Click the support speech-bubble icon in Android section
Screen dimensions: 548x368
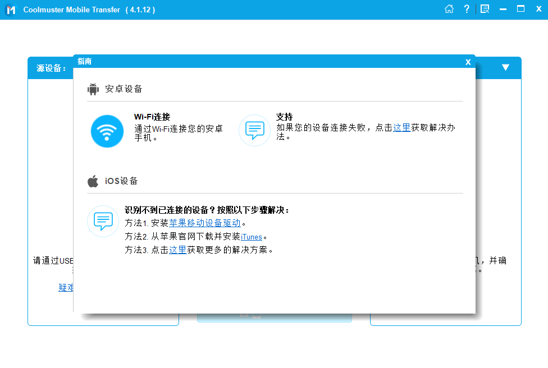pyautogui.click(x=254, y=130)
